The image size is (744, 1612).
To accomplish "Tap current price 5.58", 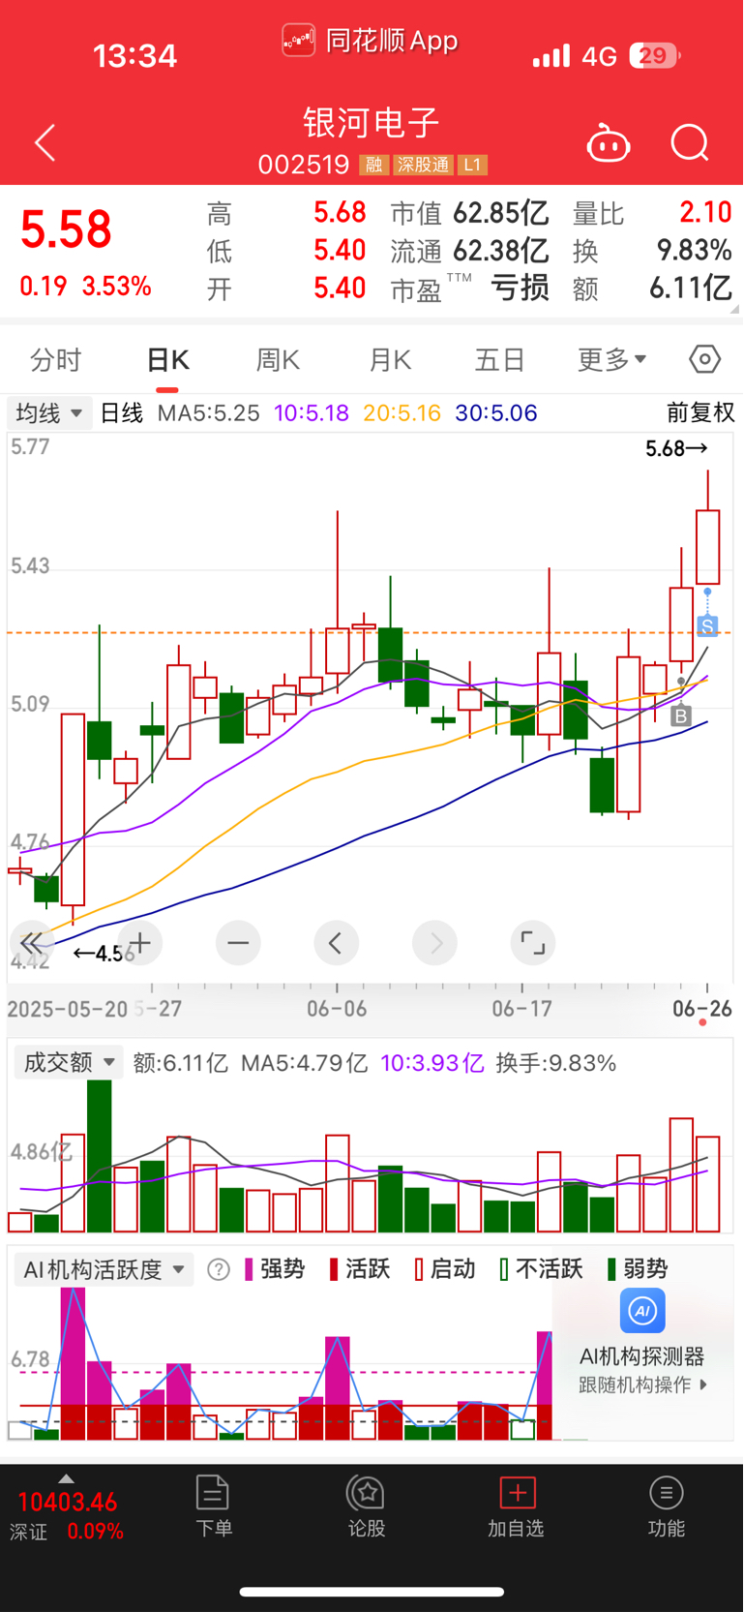I will pyautogui.click(x=66, y=230).
